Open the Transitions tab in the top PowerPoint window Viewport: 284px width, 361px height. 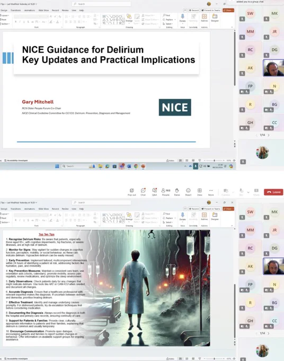(x=15, y=11)
